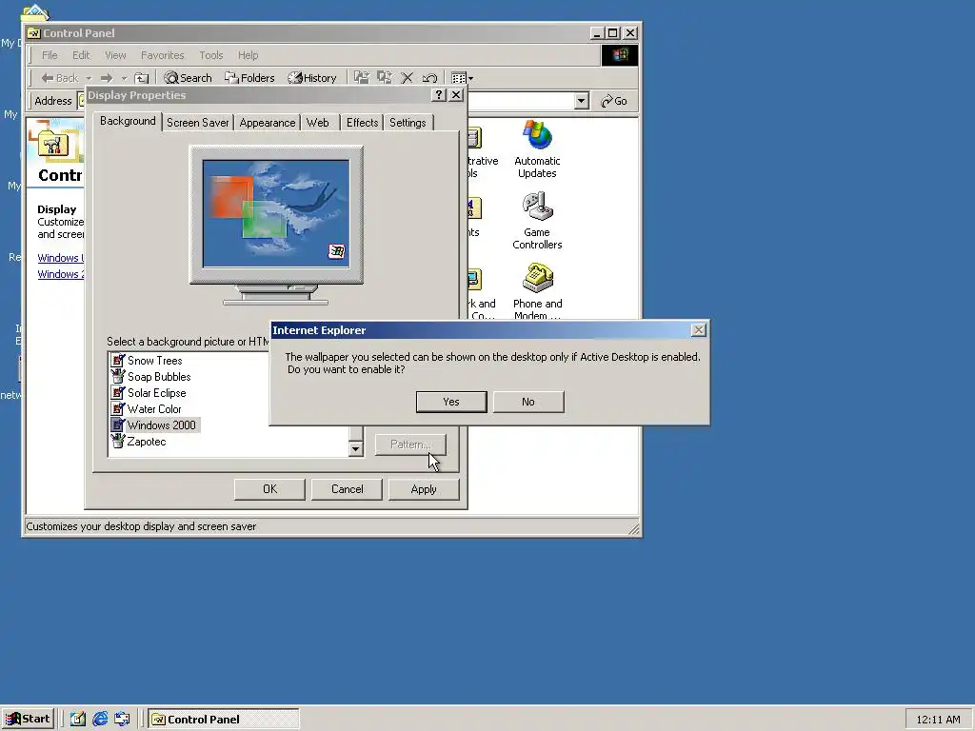Click the Windows 2000 link in Control Panel
975x731 pixels.
pos(60,274)
